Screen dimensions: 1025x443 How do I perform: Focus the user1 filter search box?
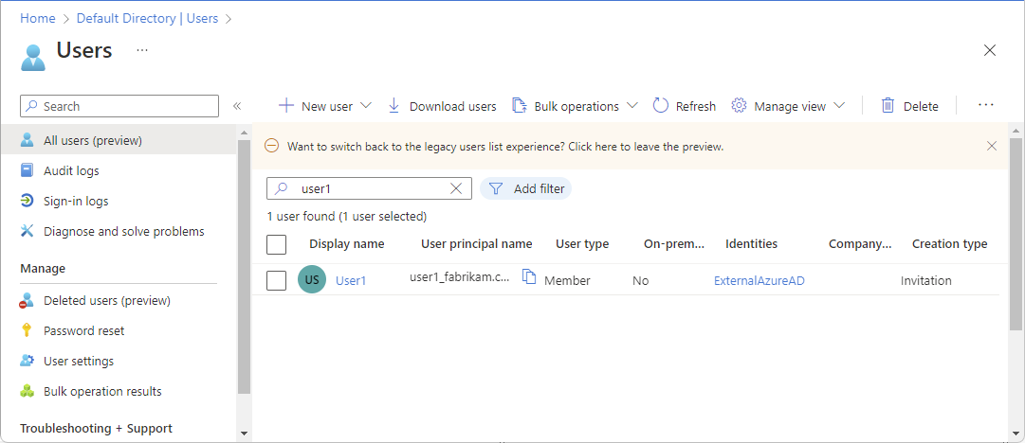370,188
